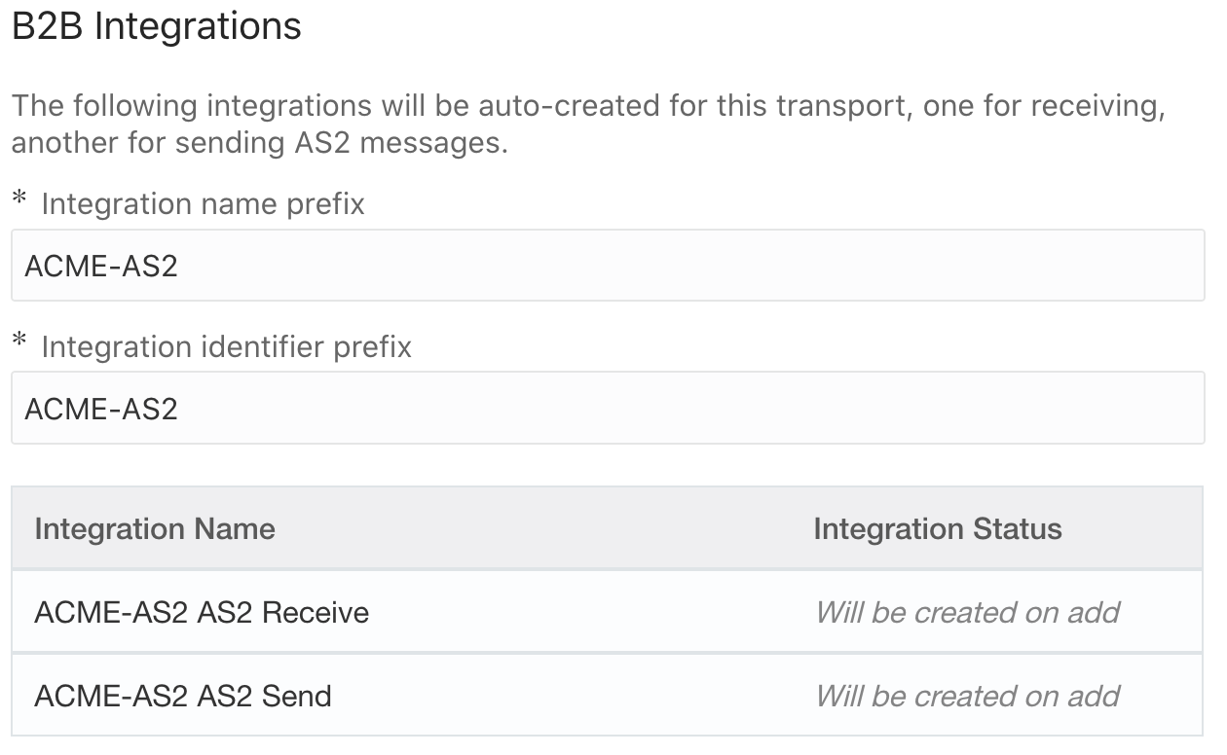Select the ACME-AS2 AS2 Receive integration name
Viewport: 1227px width, 755px height.
tap(202, 612)
